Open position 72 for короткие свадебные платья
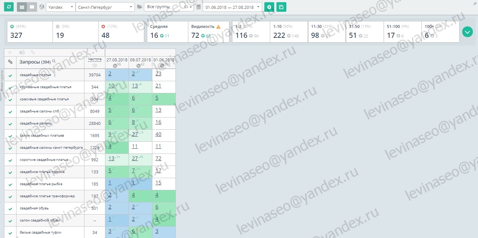The height and width of the screenshot is (238, 478). (158, 158)
